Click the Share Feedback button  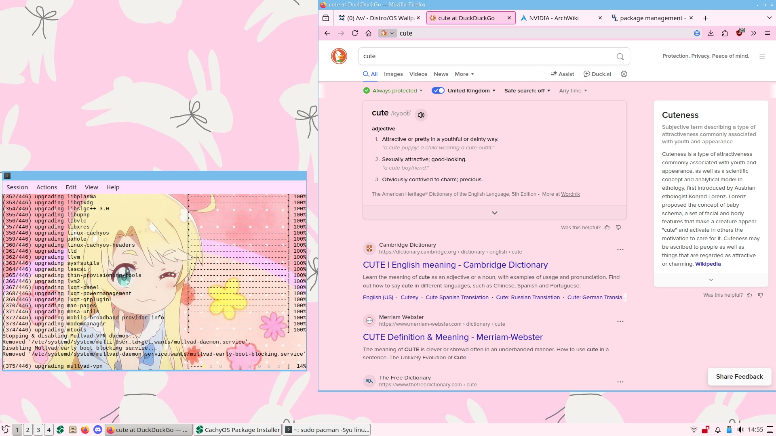point(740,377)
